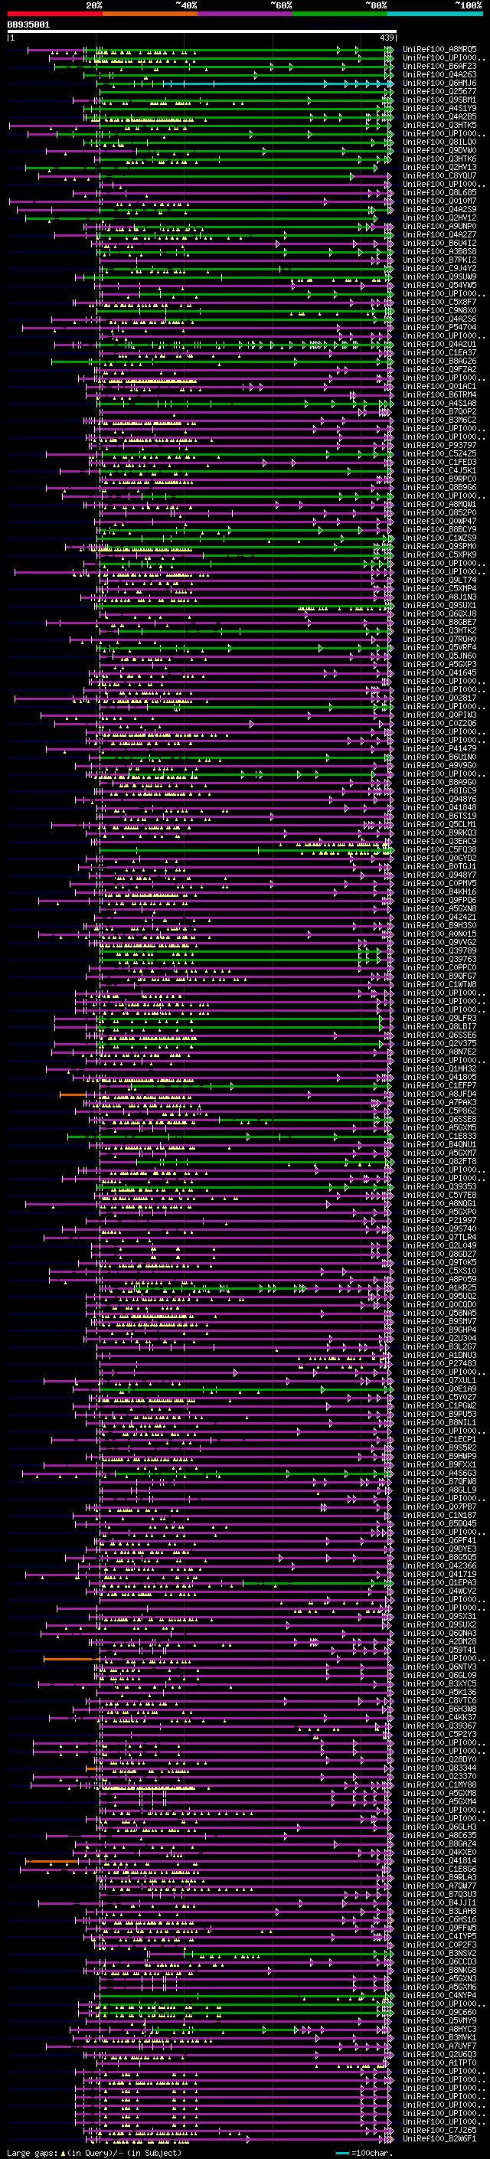
Task: Select the UniRef100_Q3HTK5 label
Action: [x=439, y=125]
